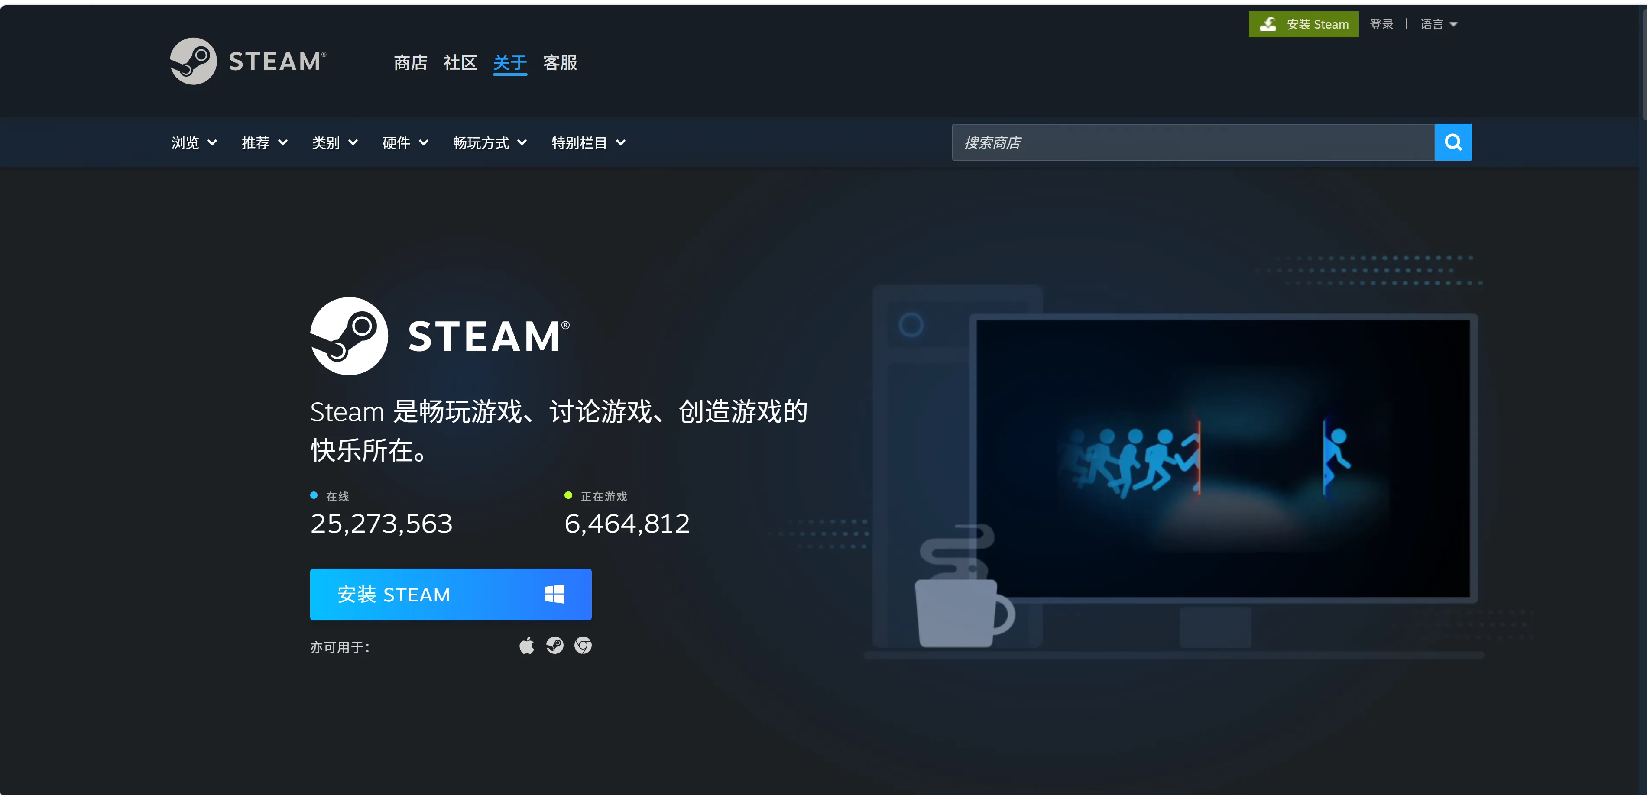Click the blue 安装 STEAM button

pos(450,594)
